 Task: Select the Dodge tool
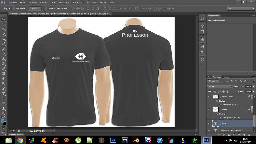tap(4, 83)
